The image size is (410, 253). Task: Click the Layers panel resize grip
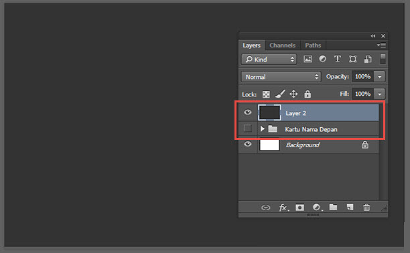[x=384, y=208]
